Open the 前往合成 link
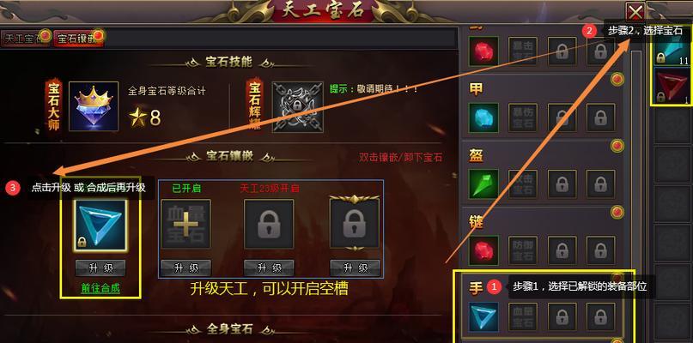This screenshot has height=343, width=693. 100,289
